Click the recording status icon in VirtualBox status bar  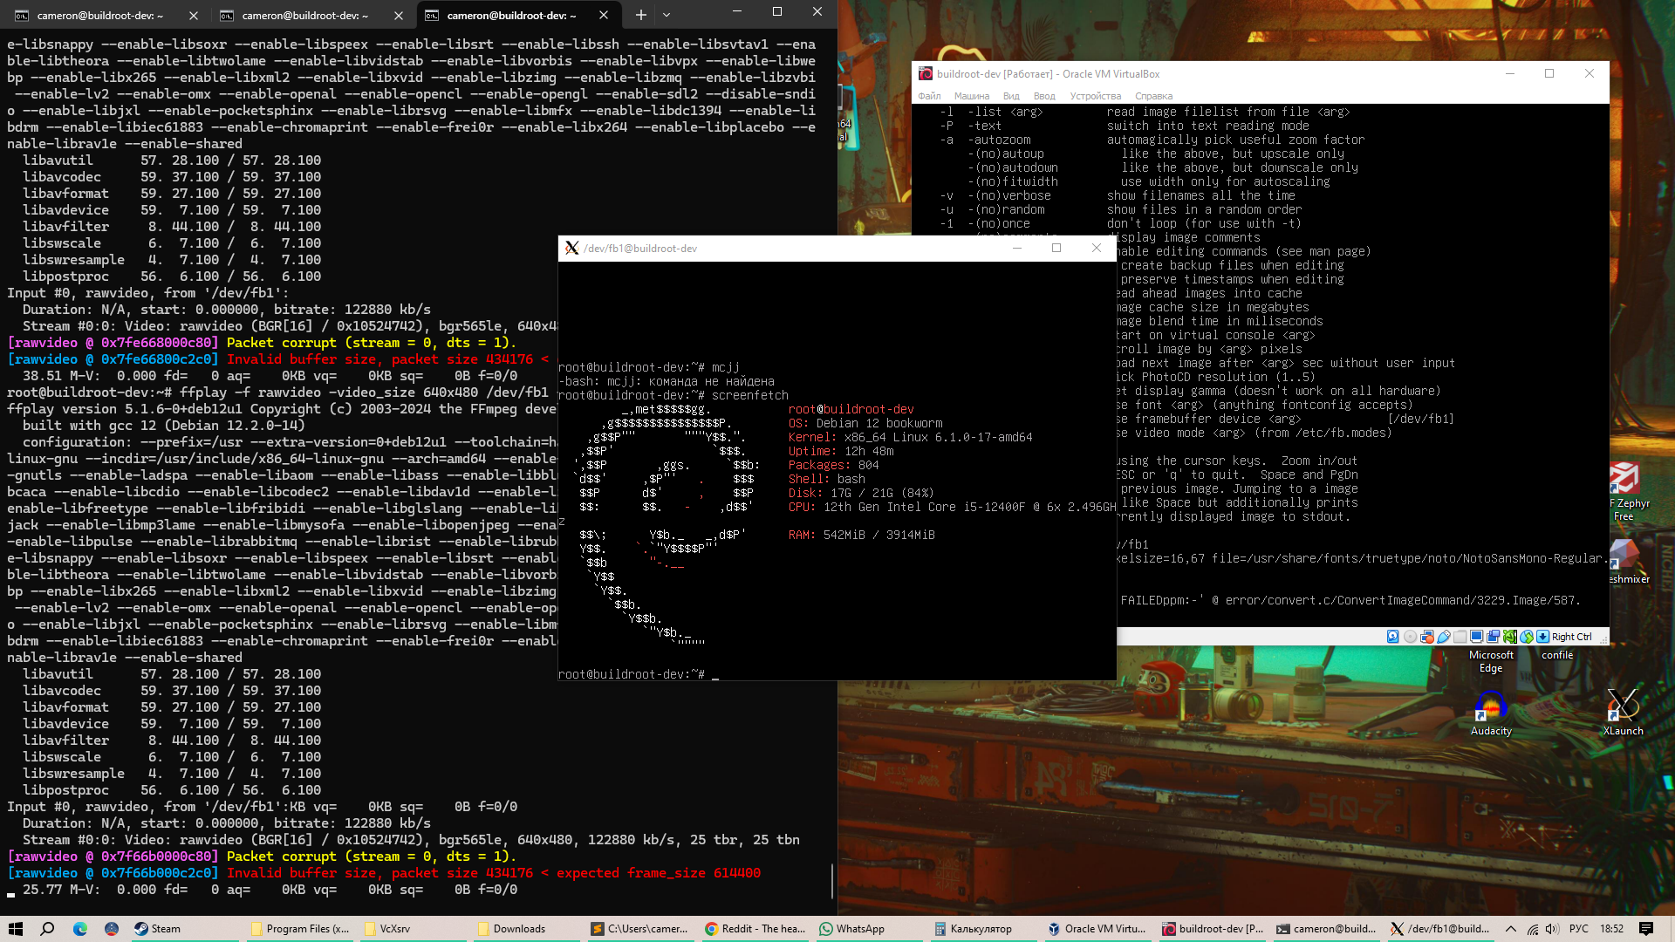[x=1493, y=637]
